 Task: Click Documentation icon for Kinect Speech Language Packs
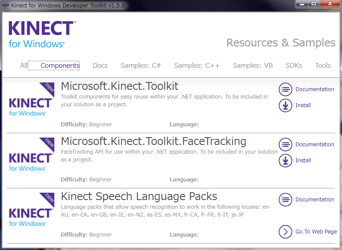[286, 200]
